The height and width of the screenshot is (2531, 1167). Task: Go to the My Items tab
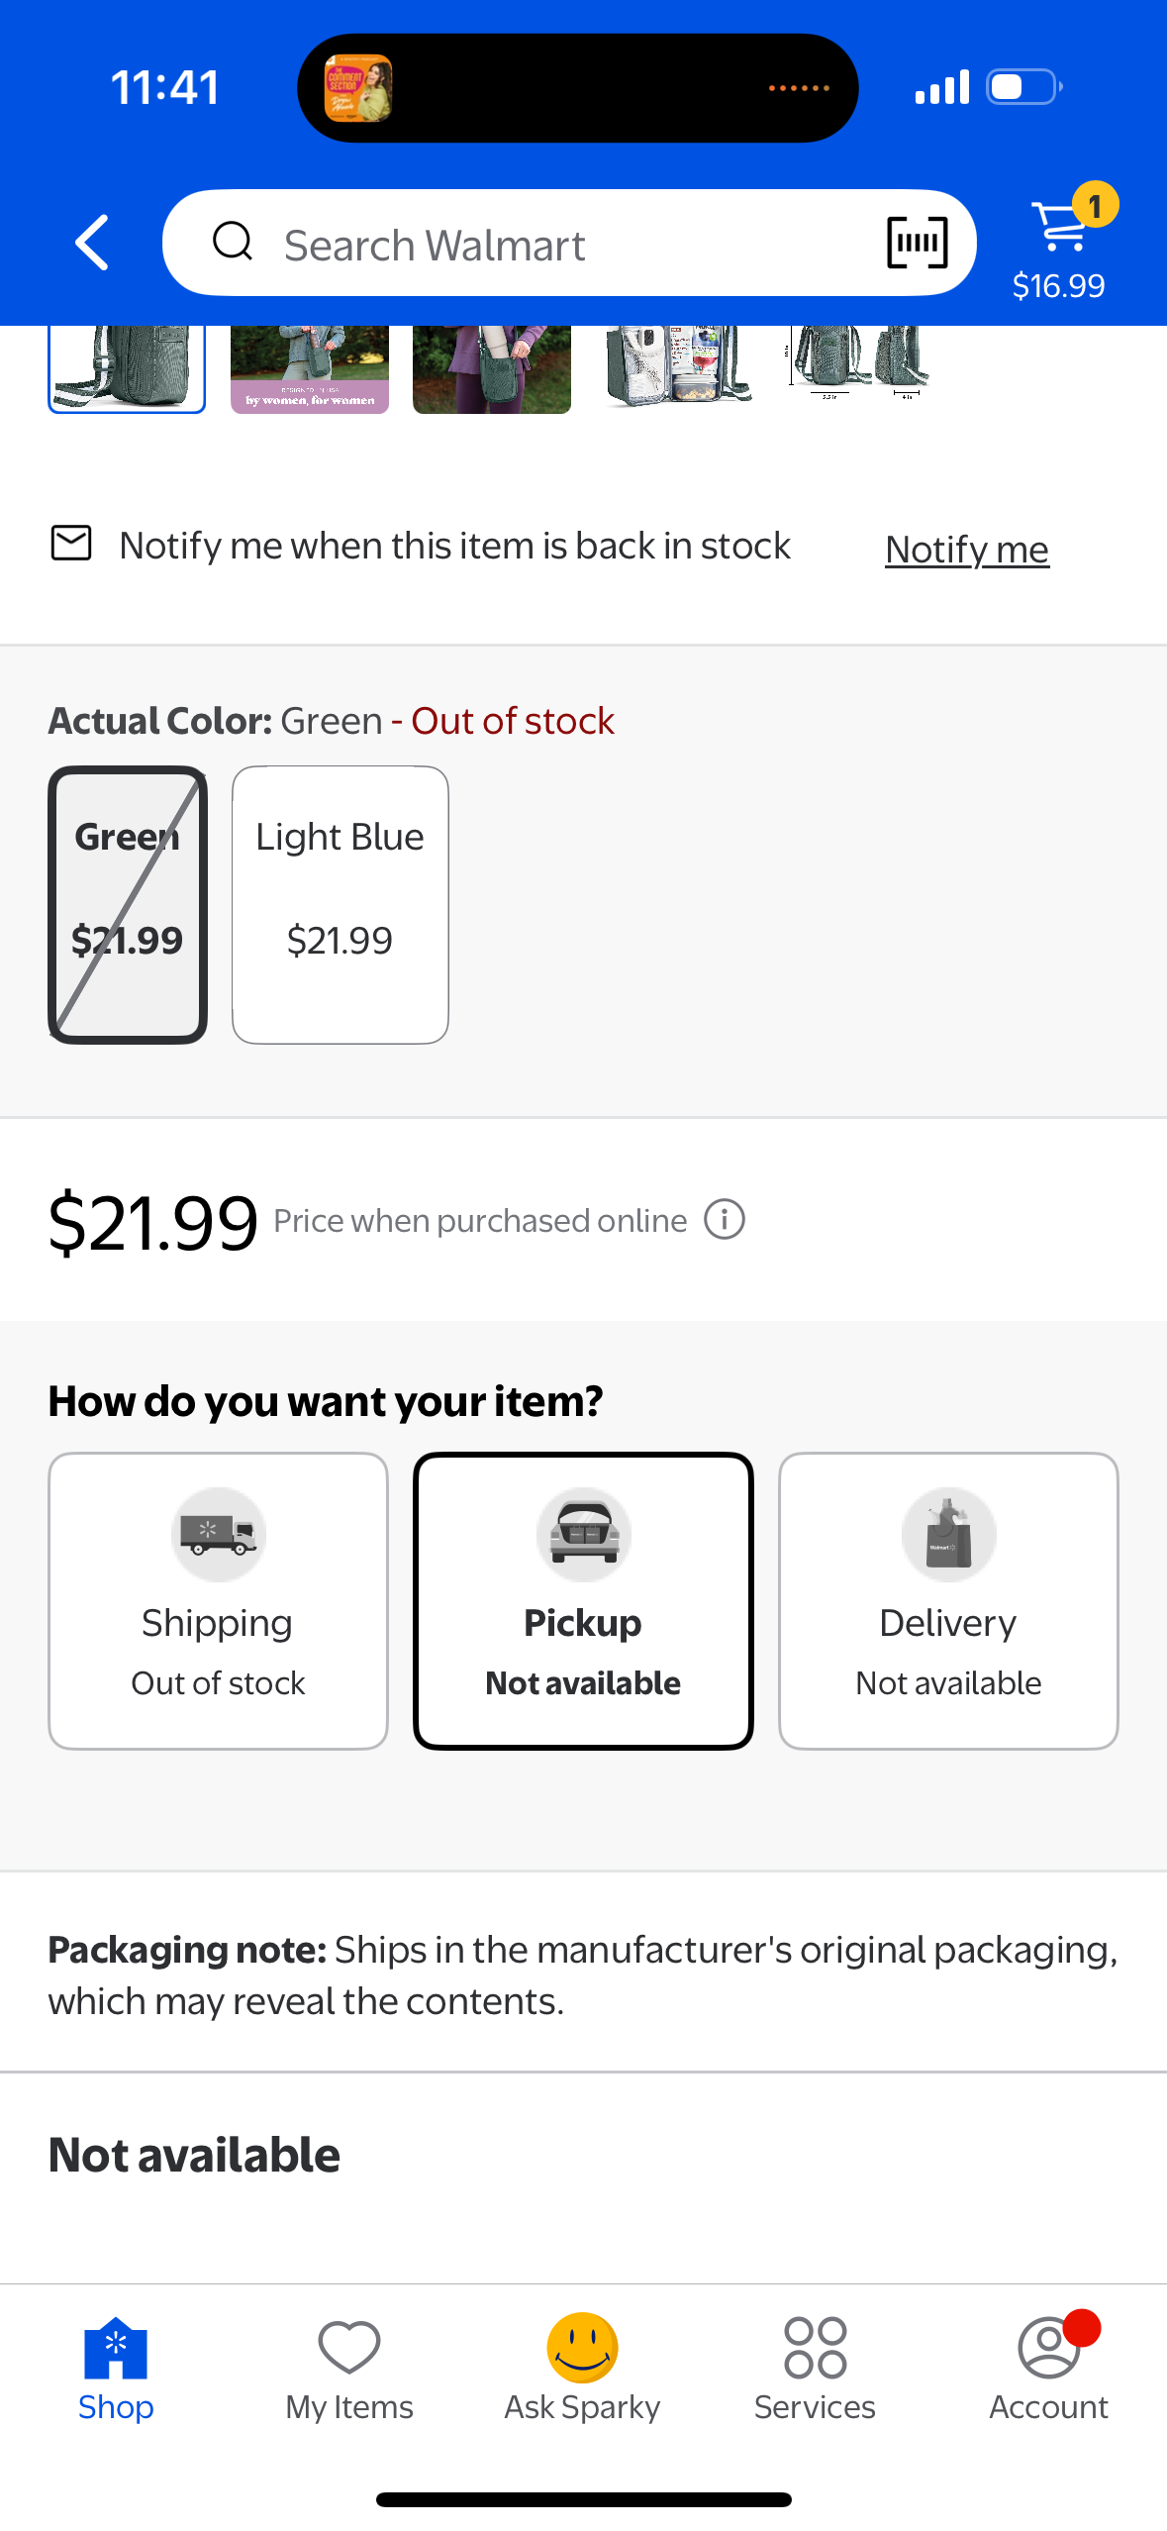[x=349, y=2368]
